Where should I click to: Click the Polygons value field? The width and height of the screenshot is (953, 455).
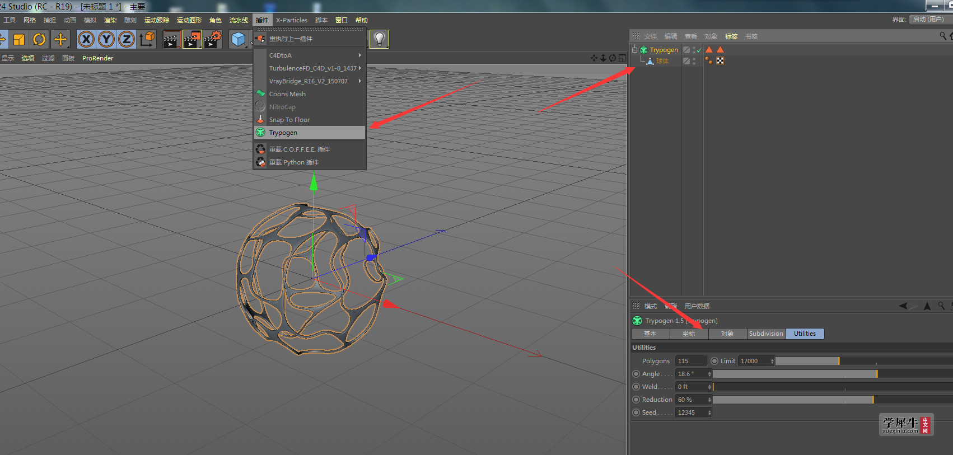pyautogui.click(x=691, y=361)
